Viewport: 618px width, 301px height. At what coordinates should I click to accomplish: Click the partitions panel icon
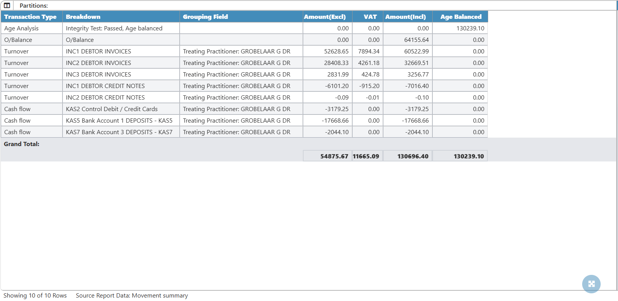7,5
